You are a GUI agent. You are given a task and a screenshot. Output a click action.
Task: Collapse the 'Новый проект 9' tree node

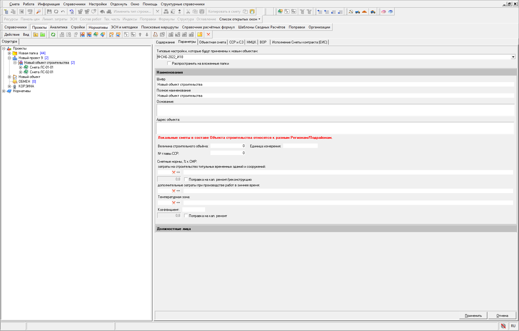(9, 58)
